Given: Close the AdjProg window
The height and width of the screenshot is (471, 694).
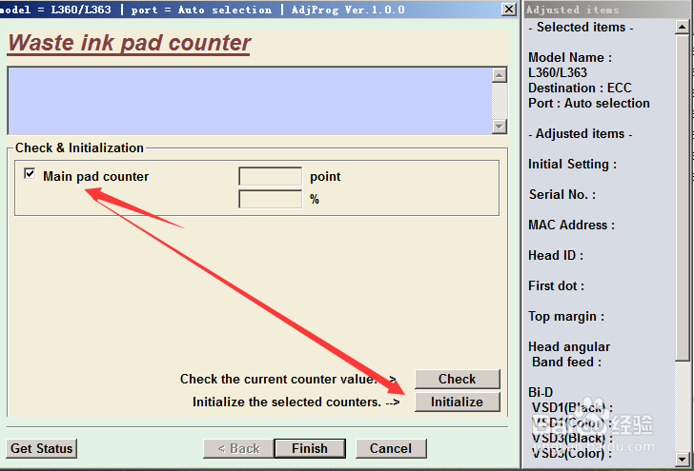Looking at the screenshot, I should [x=509, y=9].
